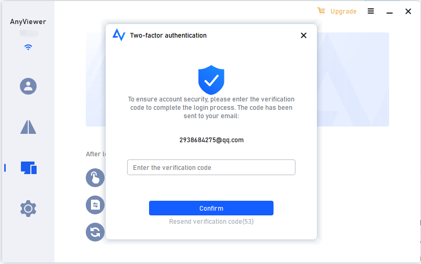Screen dimensions: 421x264
Task: Click the AnyViewer title text
Action: click(x=28, y=21)
